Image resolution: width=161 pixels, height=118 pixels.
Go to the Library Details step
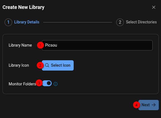pyautogui.click(x=27, y=22)
